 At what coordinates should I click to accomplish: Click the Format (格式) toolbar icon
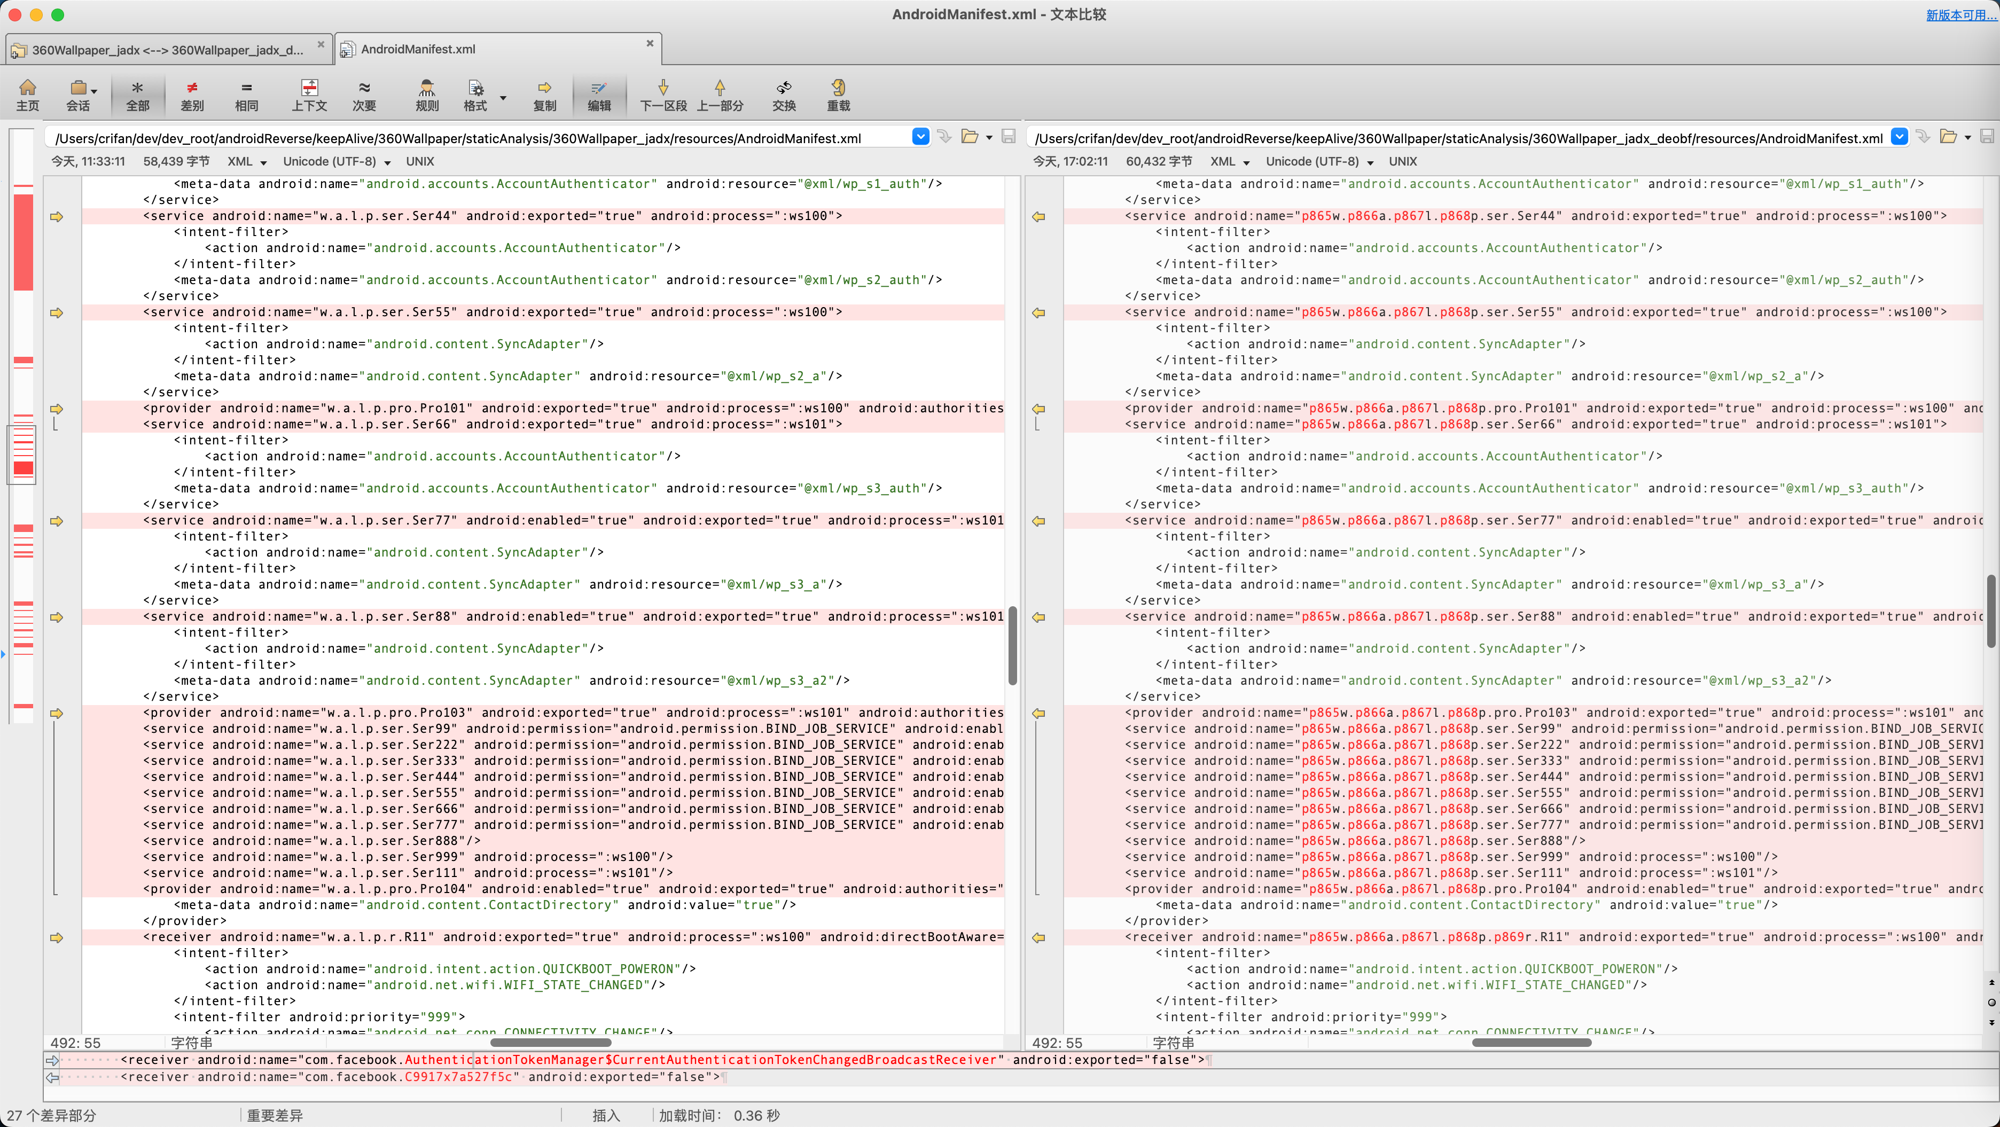click(x=475, y=96)
